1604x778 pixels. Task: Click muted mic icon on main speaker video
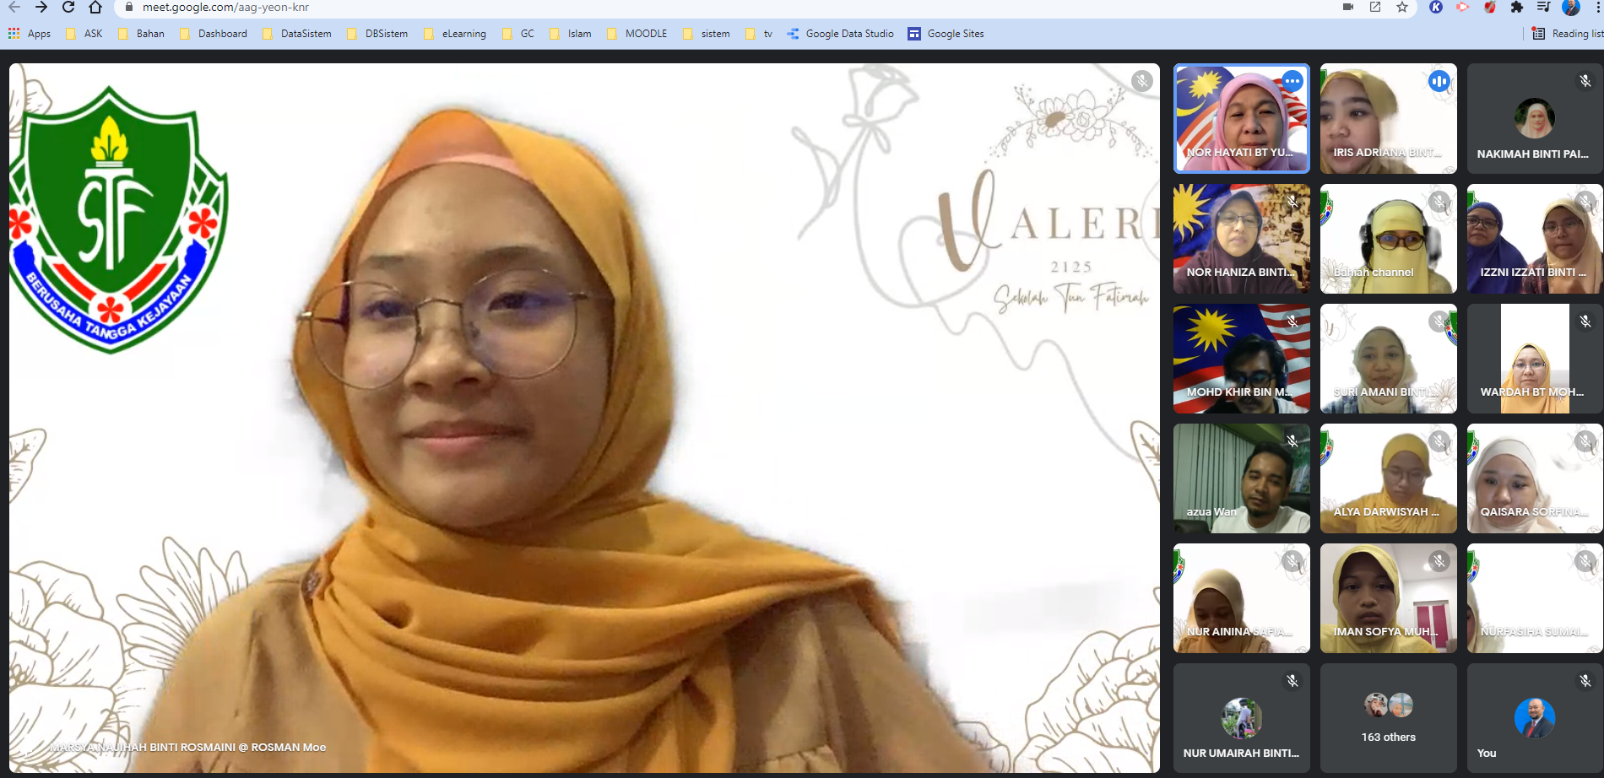tap(1141, 81)
